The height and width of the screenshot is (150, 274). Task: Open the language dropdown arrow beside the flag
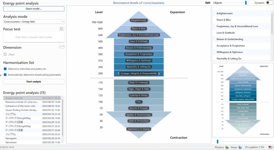click(273, 147)
